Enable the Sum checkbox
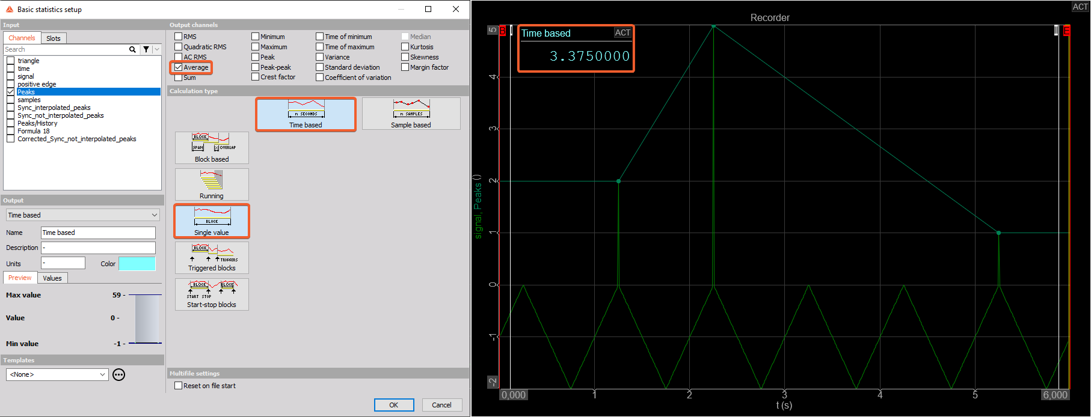The height and width of the screenshot is (417, 1091). coord(179,78)
